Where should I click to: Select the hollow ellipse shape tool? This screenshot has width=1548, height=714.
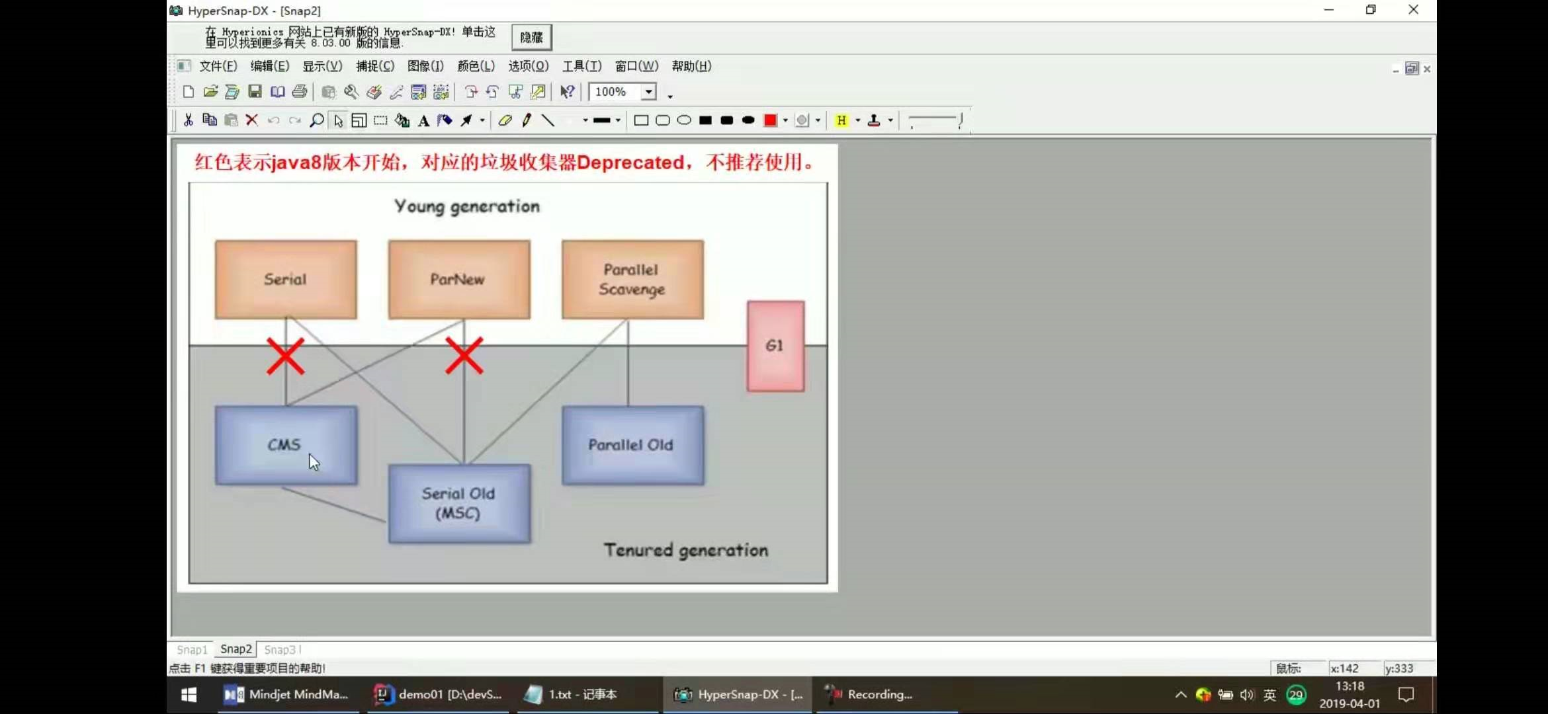coord(684,120)
